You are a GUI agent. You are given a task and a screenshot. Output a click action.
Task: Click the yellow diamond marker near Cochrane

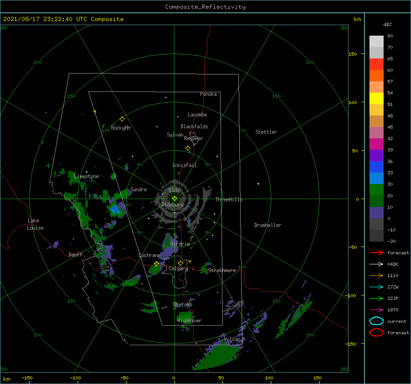(x=157, y=264)
